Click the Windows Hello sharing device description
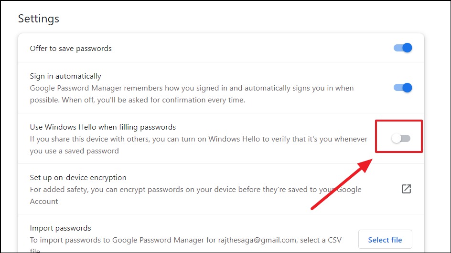 coord(199,145)
